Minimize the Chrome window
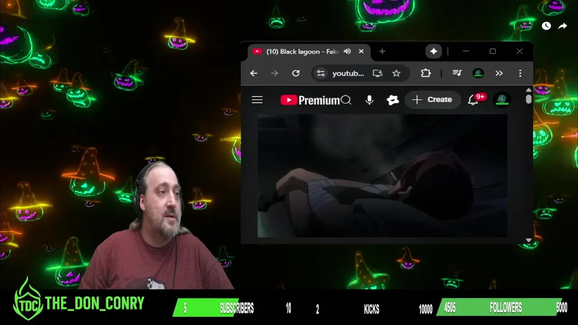Image resolution: width=578 pixels, height=325 pixels. 466,51
